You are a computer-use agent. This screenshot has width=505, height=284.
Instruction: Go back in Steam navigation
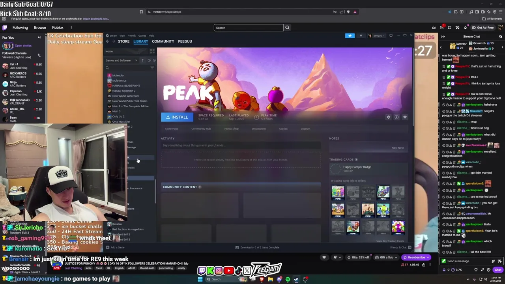coord(107,41)
